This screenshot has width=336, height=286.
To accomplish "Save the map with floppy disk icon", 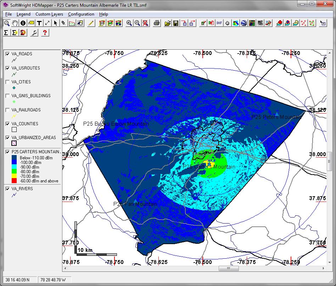I will click(176, 23).
